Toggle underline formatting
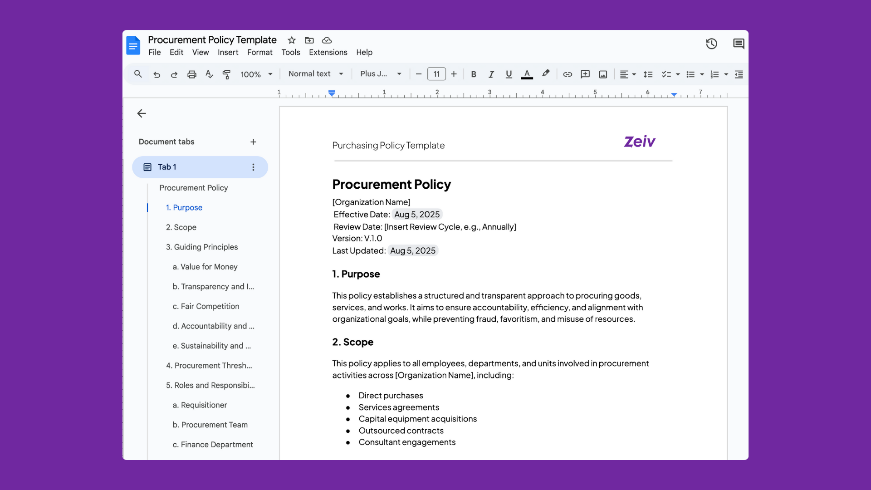Image resolution: width=871 pixels, height=490 pixels. point(508,74)
